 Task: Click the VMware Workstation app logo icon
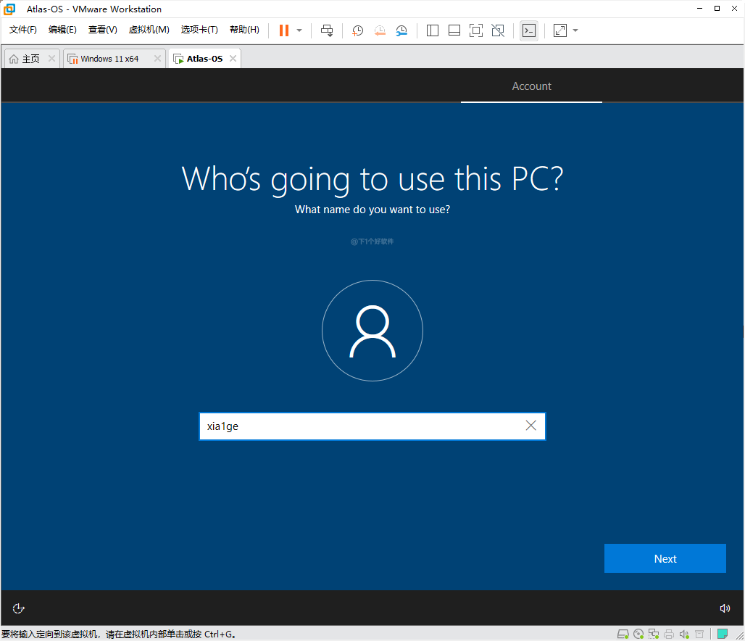pos(9,9)
